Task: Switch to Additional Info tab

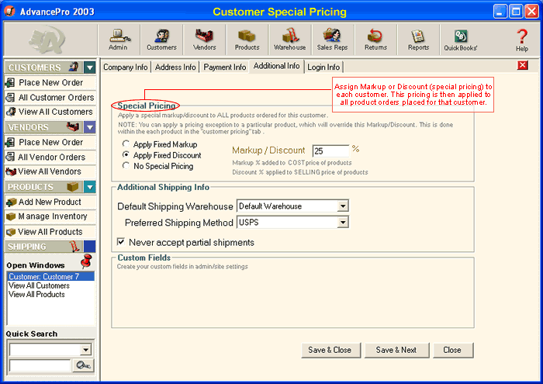Action: (276, 66)
